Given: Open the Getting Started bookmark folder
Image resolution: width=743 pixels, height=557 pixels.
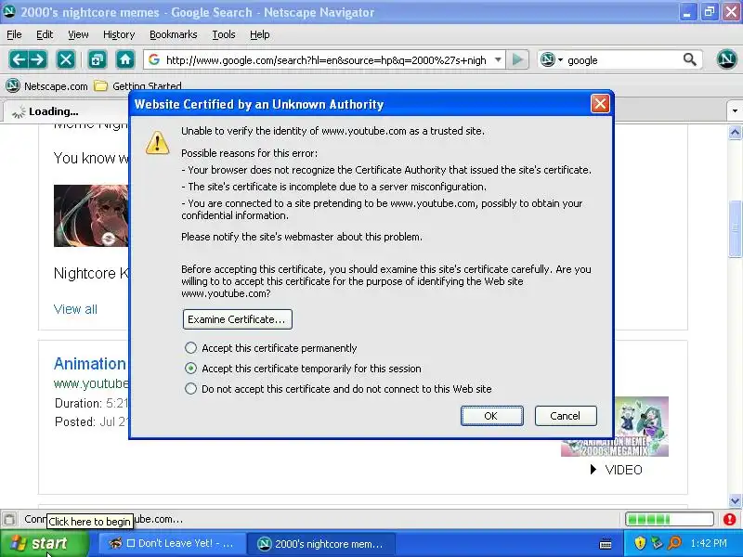Looking at the screenshot, I should 137,86.
